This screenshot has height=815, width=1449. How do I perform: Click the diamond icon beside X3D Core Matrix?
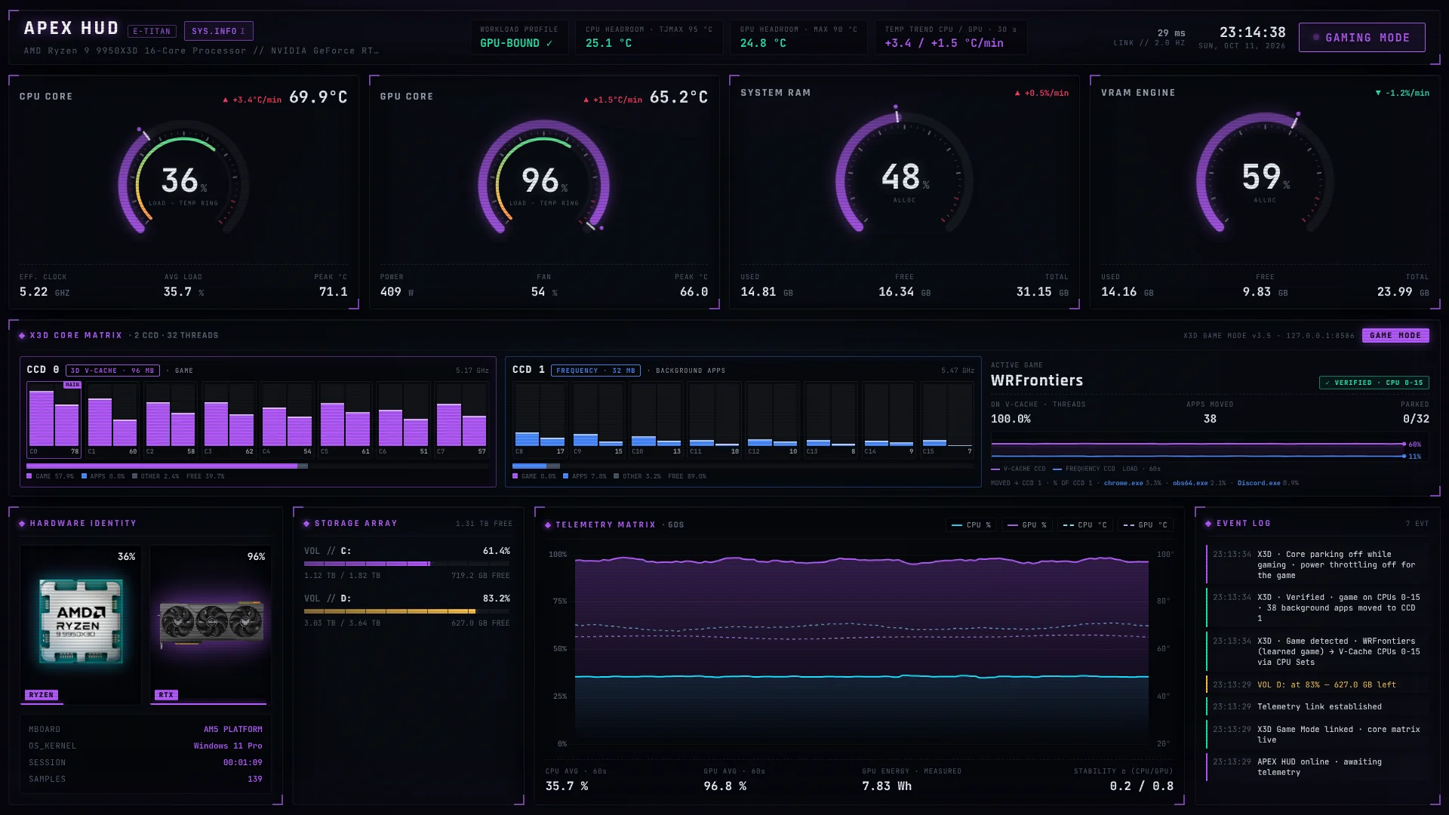22,336
